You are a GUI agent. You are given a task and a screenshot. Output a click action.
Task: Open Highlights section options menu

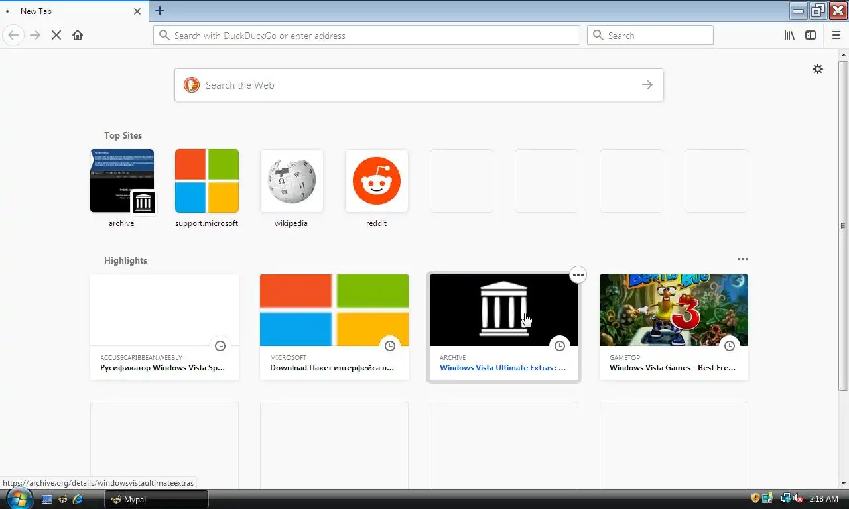(743, 259)
